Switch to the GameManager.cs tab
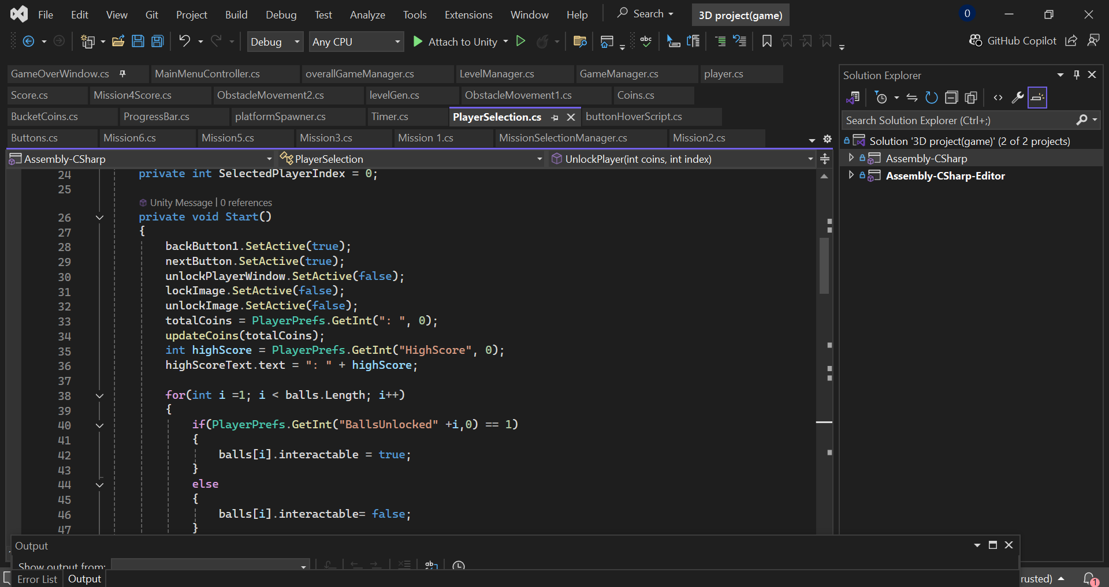This screenshot has height=587, width=1109. coord(619,74)
